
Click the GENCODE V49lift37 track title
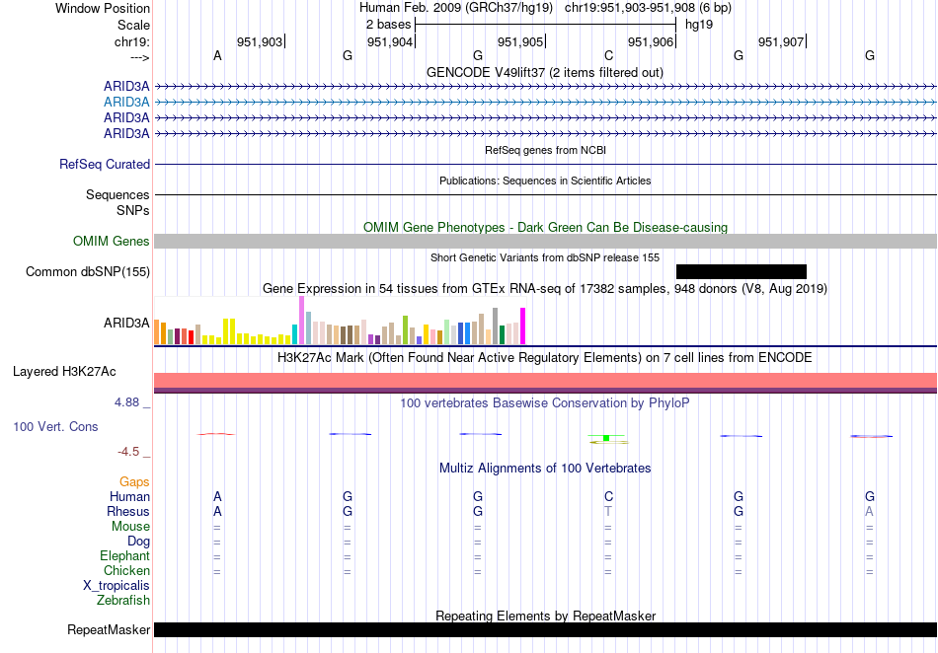[x=545, y=73]
